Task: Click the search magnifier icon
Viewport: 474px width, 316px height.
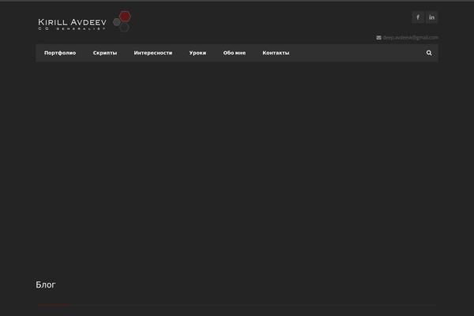Action: (429, 53)
